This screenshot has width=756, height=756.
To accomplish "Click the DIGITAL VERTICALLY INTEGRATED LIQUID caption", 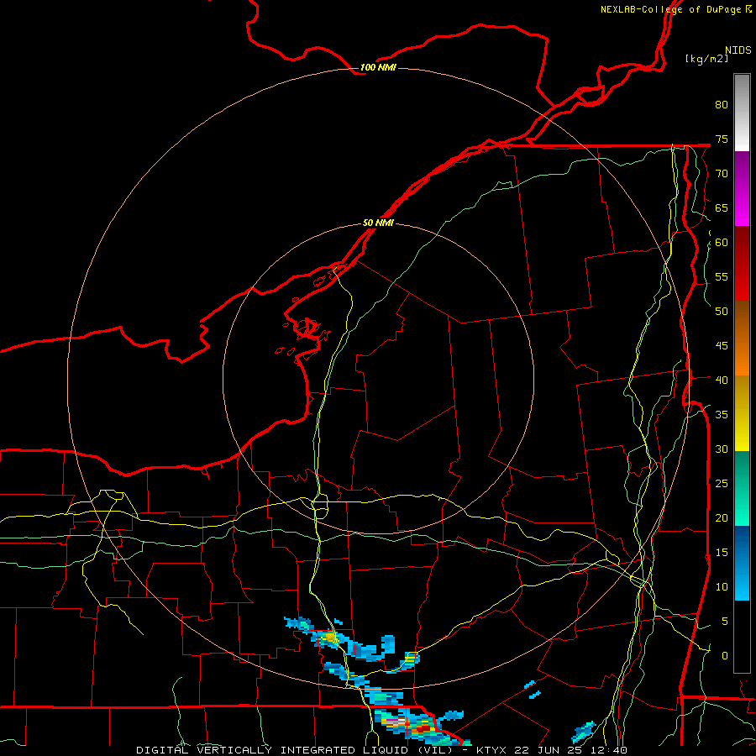I will pos(295,750).
